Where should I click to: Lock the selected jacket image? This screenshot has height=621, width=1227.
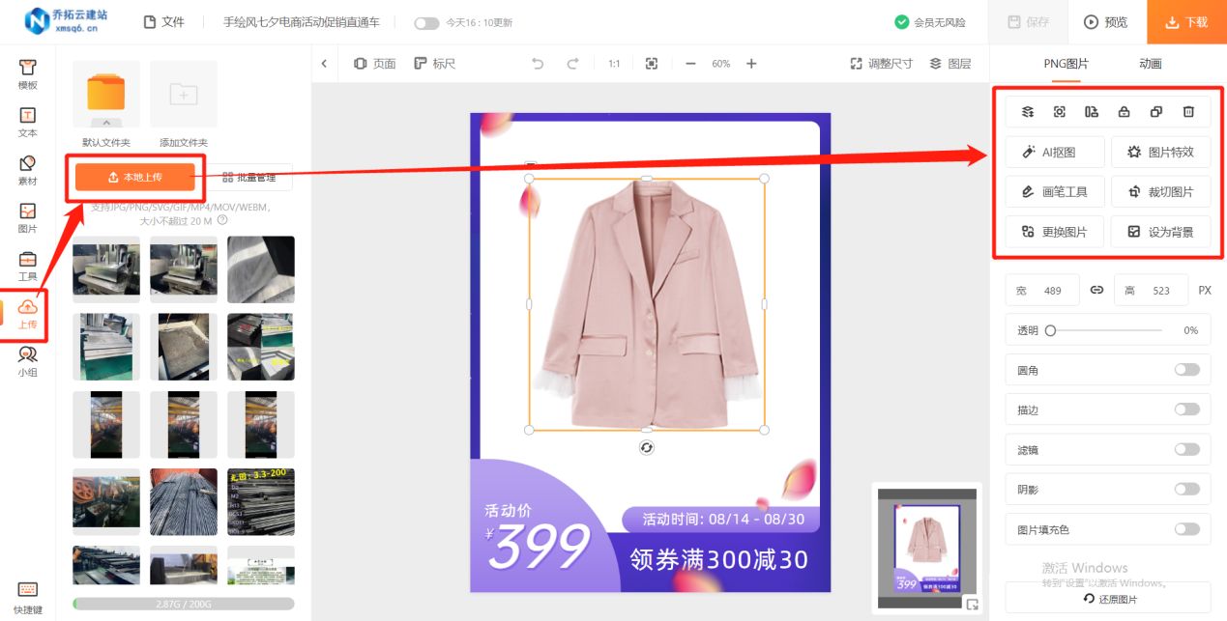[x=1124, y=111]
